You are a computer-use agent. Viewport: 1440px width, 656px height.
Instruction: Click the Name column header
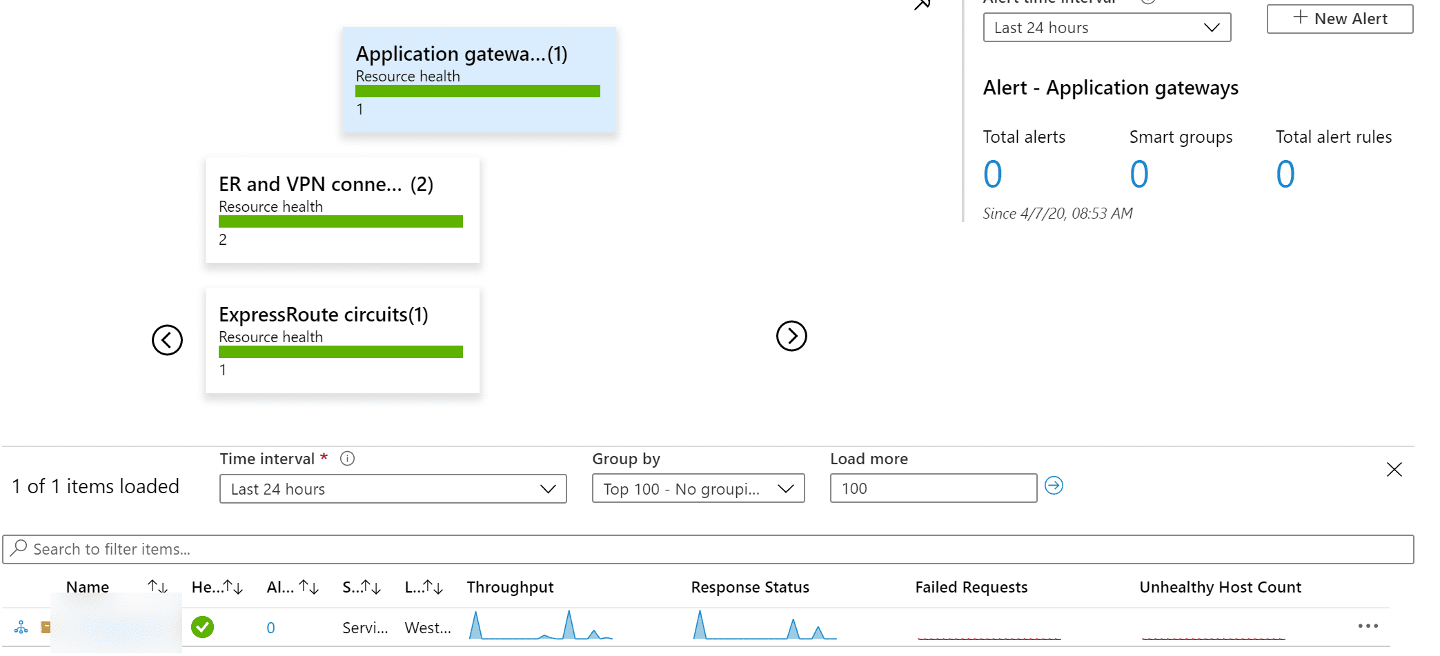click(88, 587)
